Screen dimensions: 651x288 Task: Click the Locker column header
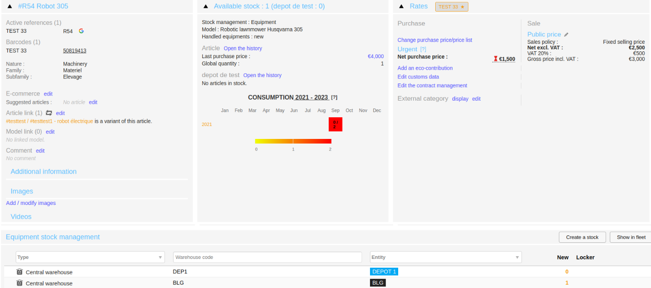point(585,258)
